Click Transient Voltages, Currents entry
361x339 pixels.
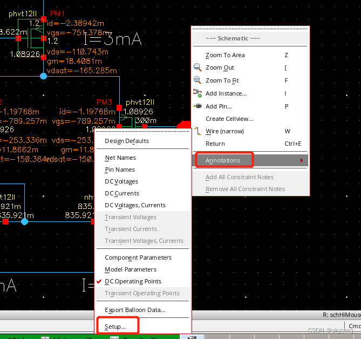pyautogui.click(x=143, y=241)
